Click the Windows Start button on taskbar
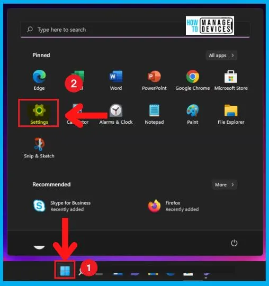This screenshot has height=286, width=269. click(x=65, y=271)
